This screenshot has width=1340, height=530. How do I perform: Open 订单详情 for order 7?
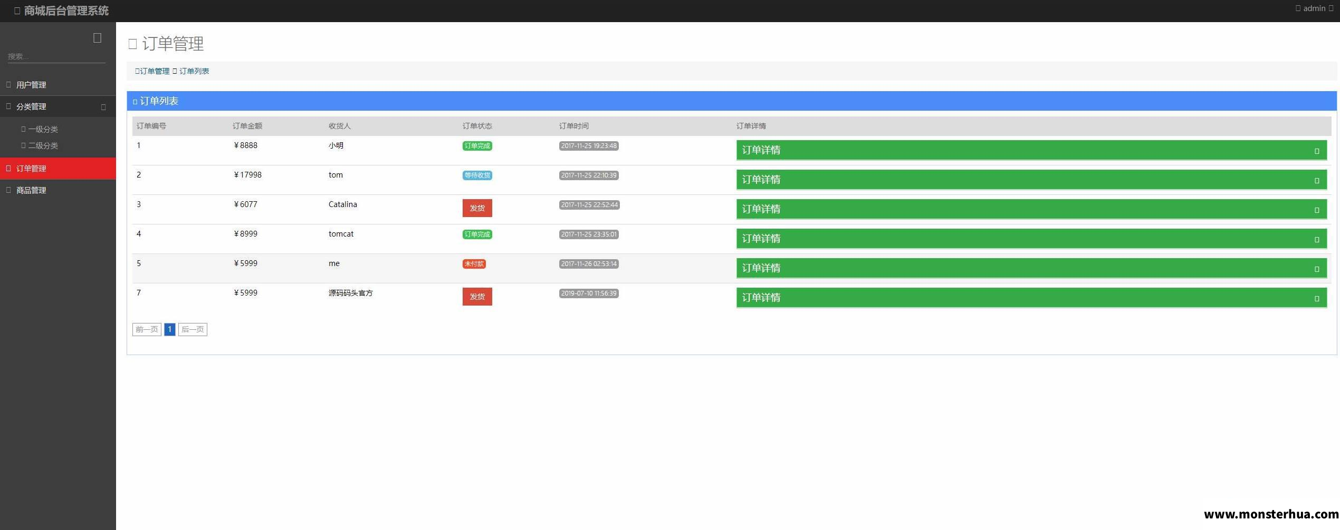pos(1031,298)
